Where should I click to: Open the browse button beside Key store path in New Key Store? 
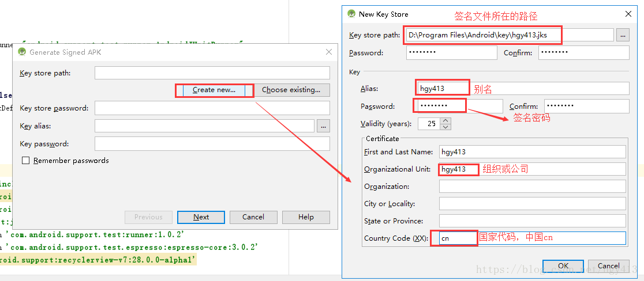(x=623, y=35)
